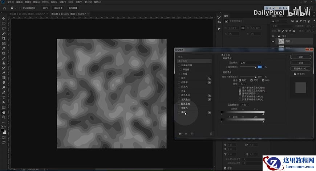Select the History Brush tool
Viewport: 316px width, 171px height.
click(x=4, y=68)
